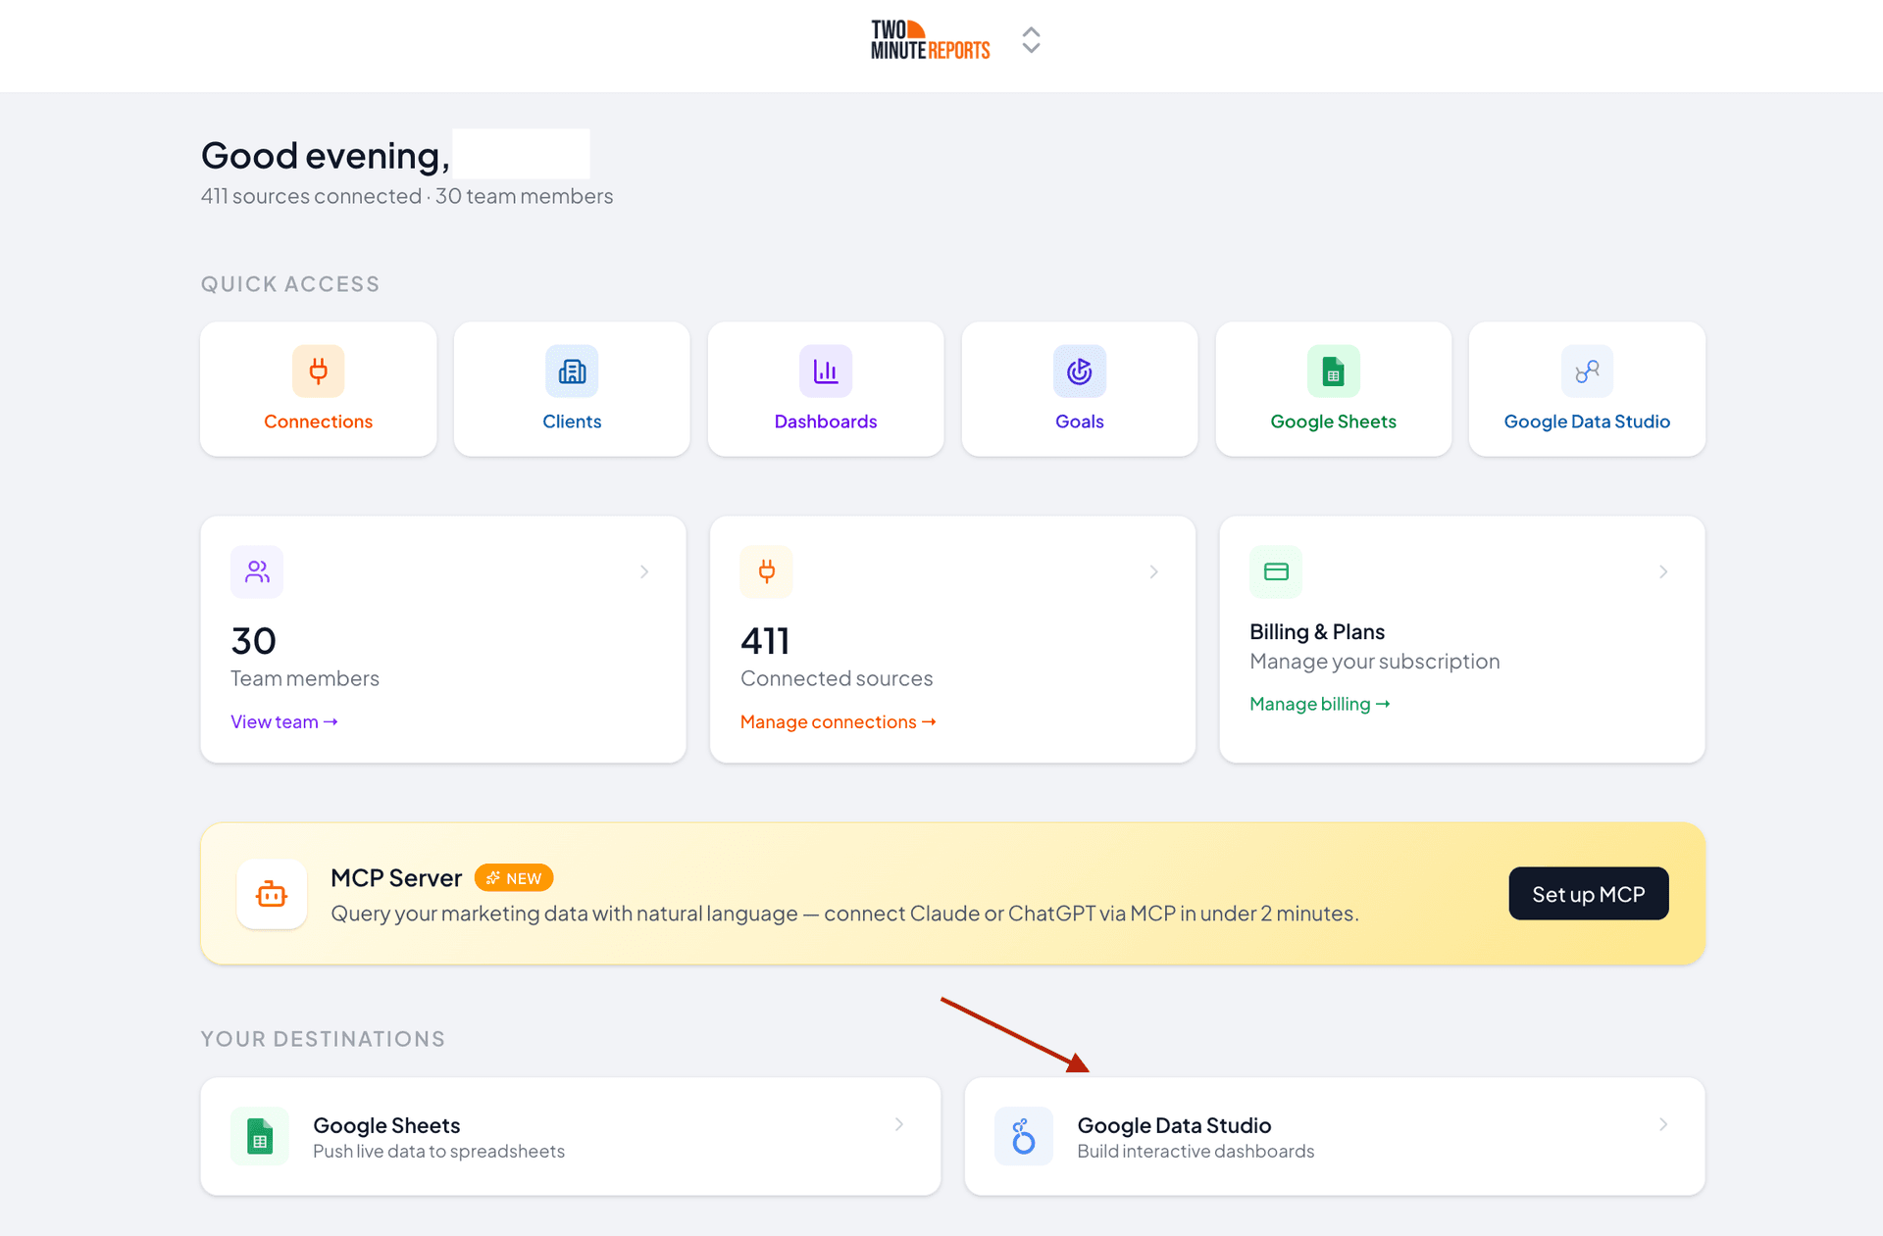Follow the Manage connections link
Screen dimensions: 1883x1236
point(839,721)
